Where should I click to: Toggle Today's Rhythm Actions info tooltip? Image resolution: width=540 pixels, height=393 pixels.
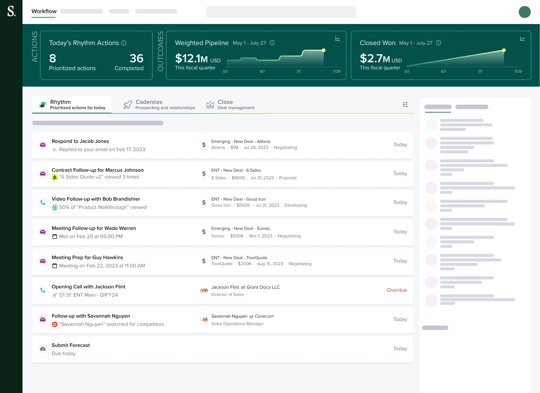tap(125, 43)
